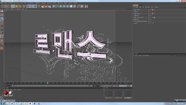This screenshot has width=186, height=105.
Task: Click the green timeline playhead marker
Action: 47,83
